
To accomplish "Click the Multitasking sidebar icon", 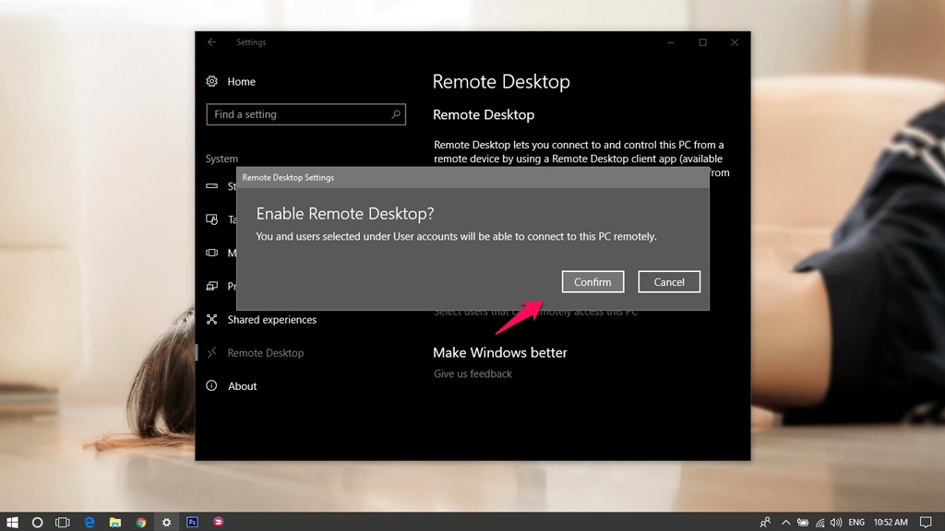I will click(211, 253).
